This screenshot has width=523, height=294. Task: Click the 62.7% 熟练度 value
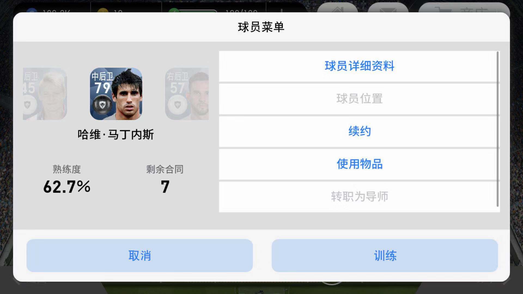pyautogui.click(x=67, y=187)
